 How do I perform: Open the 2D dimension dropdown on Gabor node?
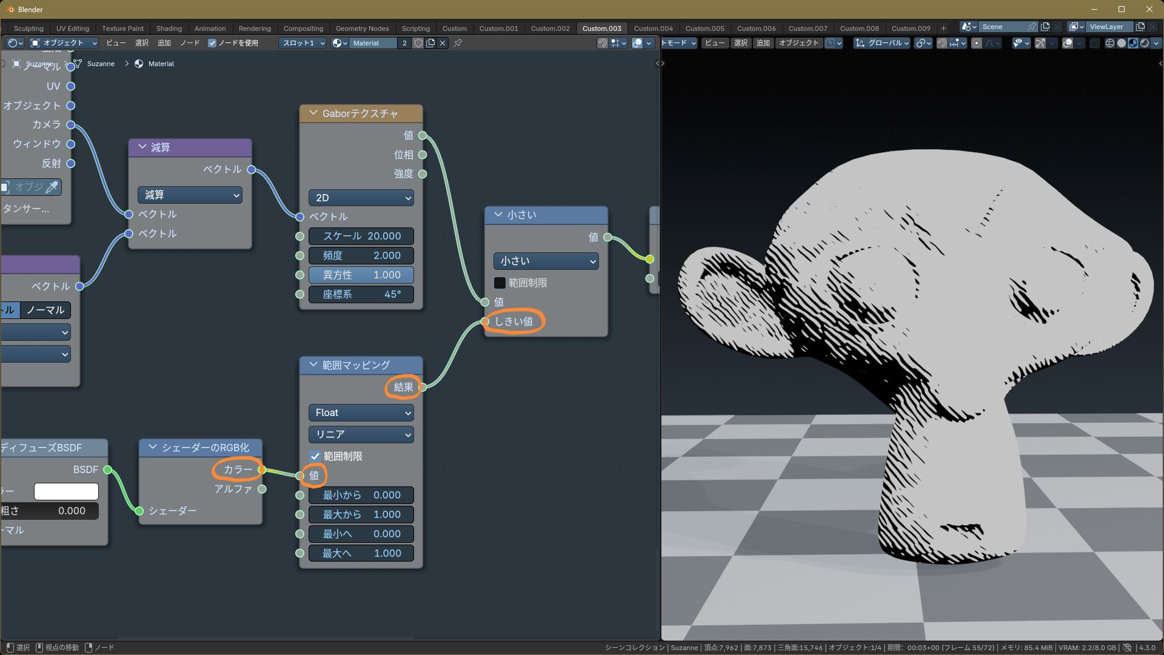[361, 198]
